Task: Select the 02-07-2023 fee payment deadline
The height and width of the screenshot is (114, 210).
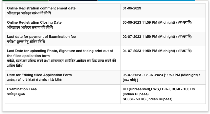Action: tap(157, 37)
